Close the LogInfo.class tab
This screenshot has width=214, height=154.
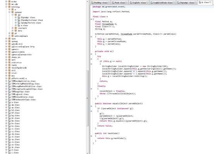click(147, 3)
